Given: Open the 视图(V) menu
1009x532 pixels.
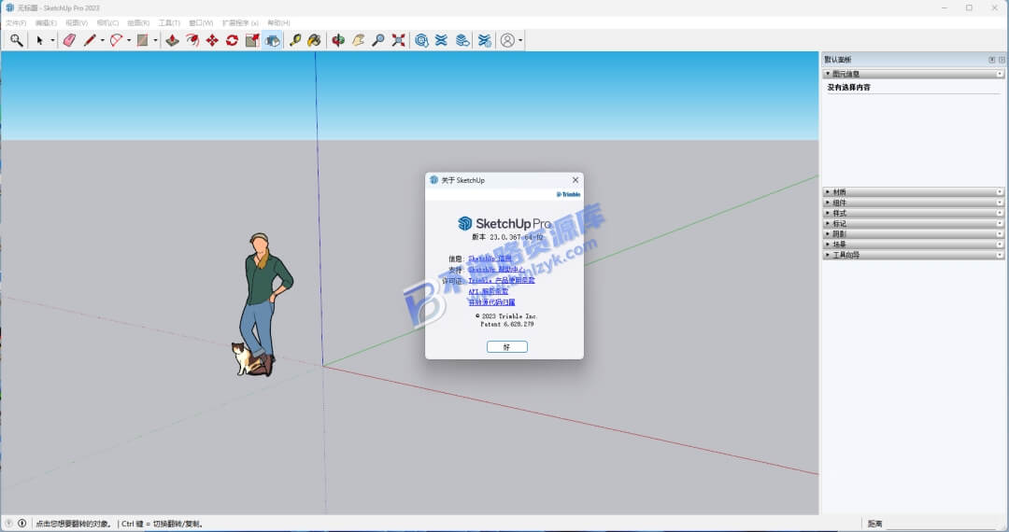Looking at the screenshot, I should click(77, 22).
